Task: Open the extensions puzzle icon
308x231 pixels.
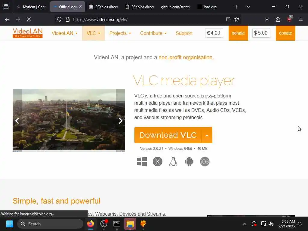Action: click(278, 19)
